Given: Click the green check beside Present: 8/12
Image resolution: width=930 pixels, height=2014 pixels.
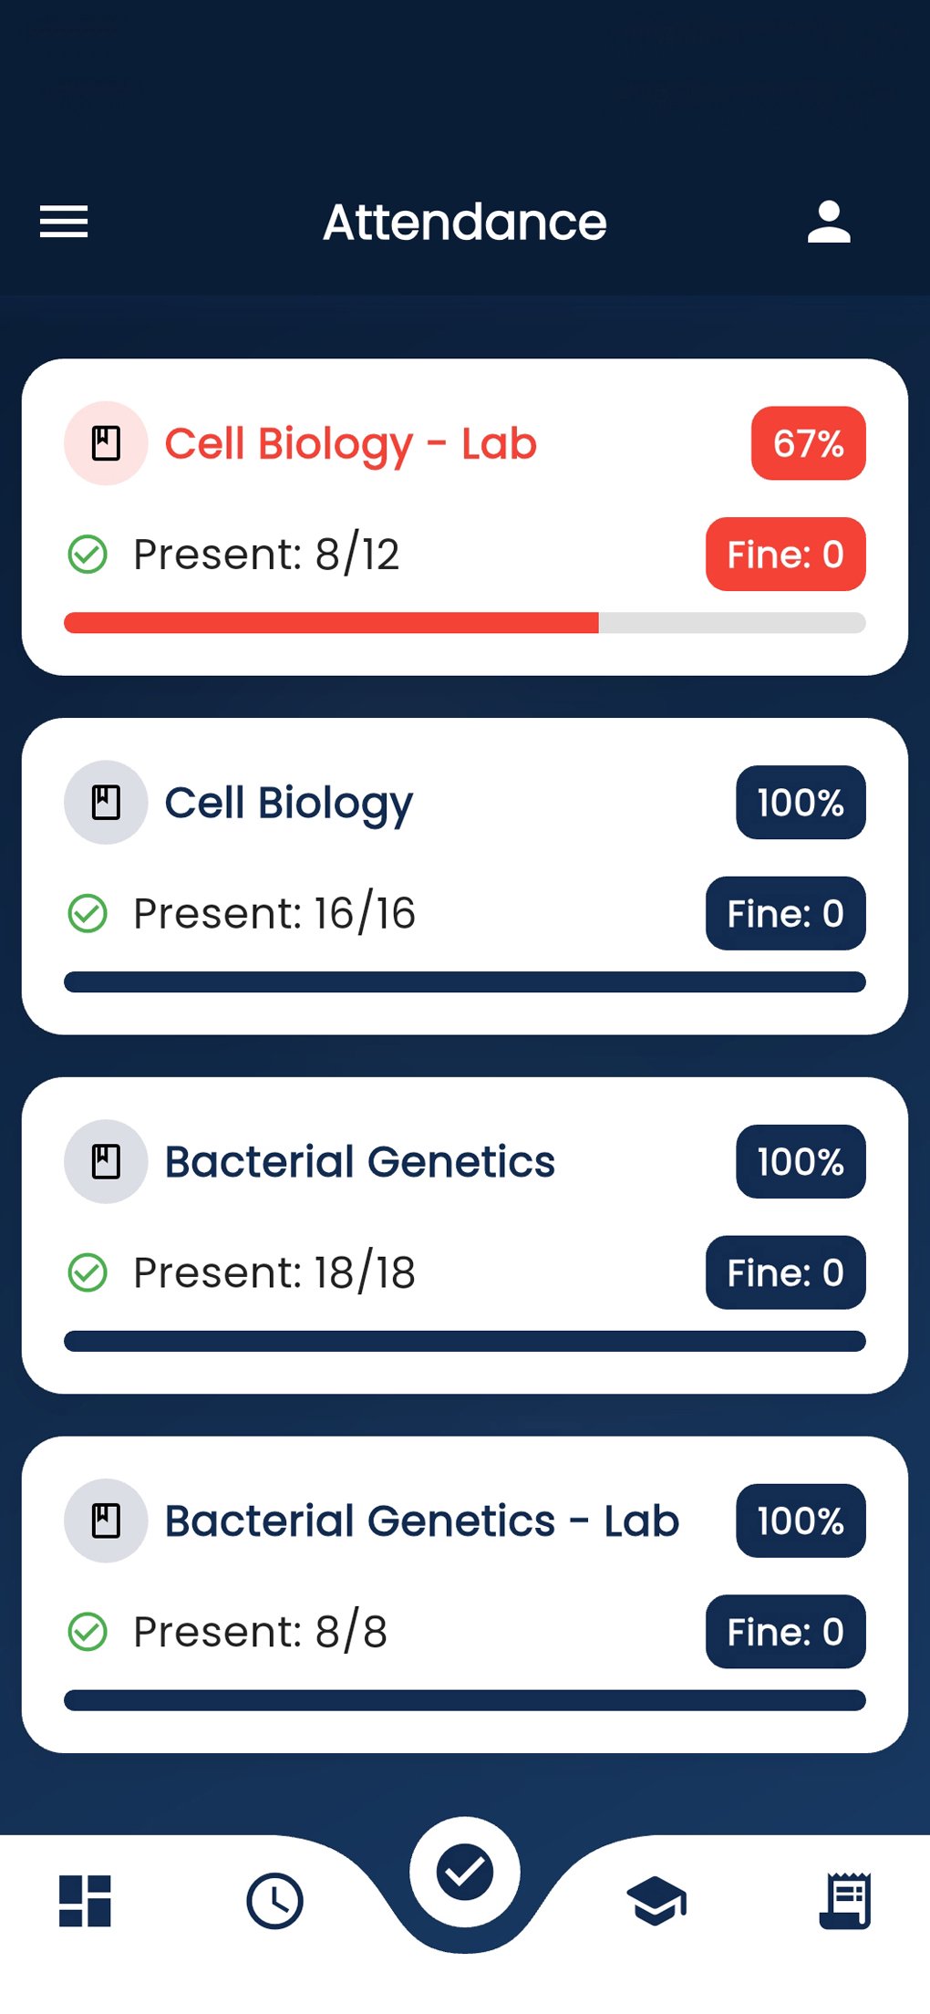Looking at the screenshot, I should coord(88,554).
